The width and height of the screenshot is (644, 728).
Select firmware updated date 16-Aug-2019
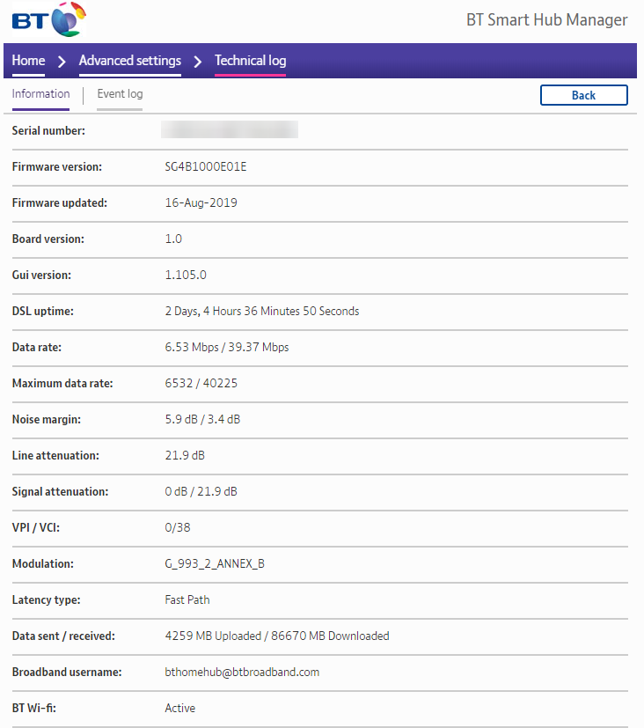coord(201,202)
